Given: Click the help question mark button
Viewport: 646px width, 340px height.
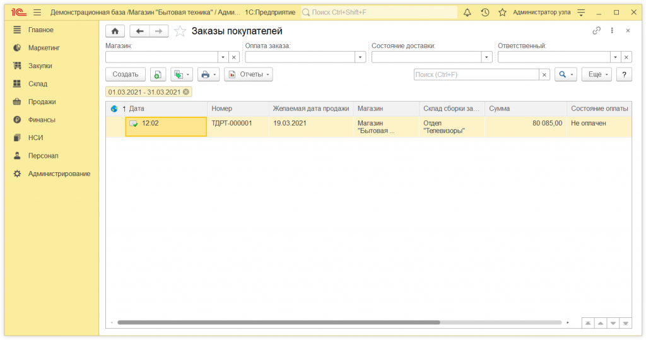Looking at the screenshot, I should pos(624,74).
